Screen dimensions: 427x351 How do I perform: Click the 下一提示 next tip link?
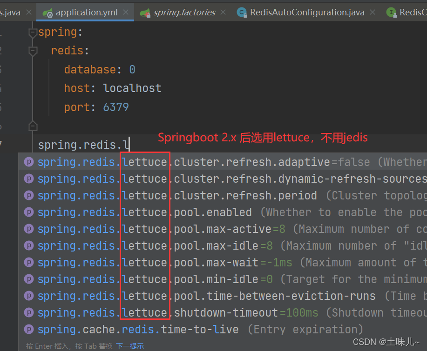tap(130, 346)
